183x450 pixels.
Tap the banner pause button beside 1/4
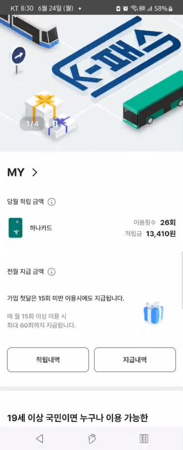coord(57,124)
